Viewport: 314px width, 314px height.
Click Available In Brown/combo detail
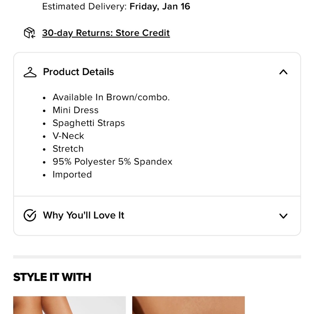[111, 97]
